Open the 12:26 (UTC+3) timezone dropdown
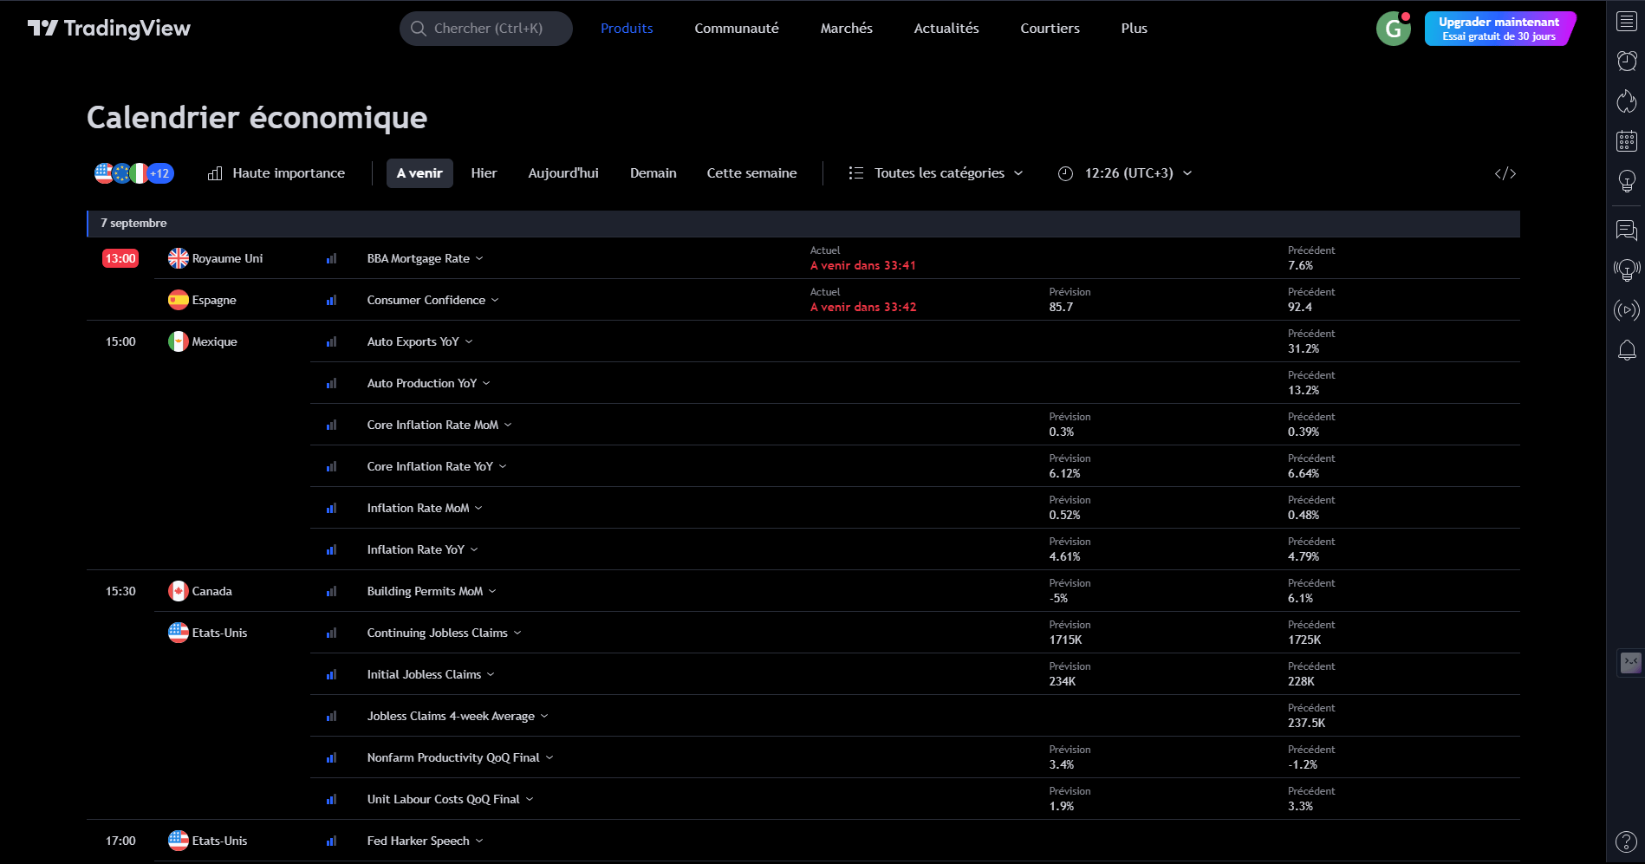This screenshot has height=864, width=1645. (x=1125, y=173)
